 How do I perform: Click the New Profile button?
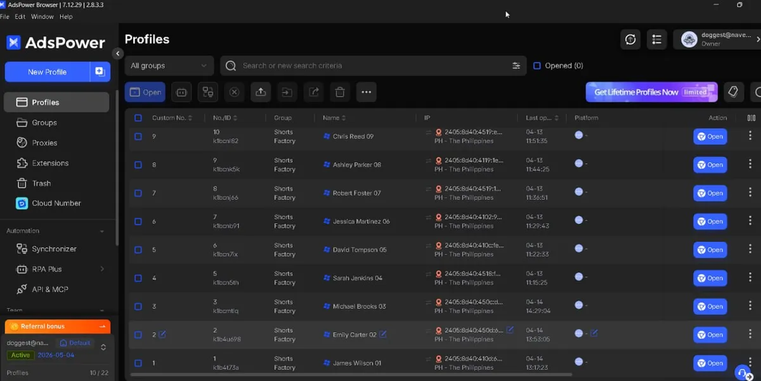(47, 72)
